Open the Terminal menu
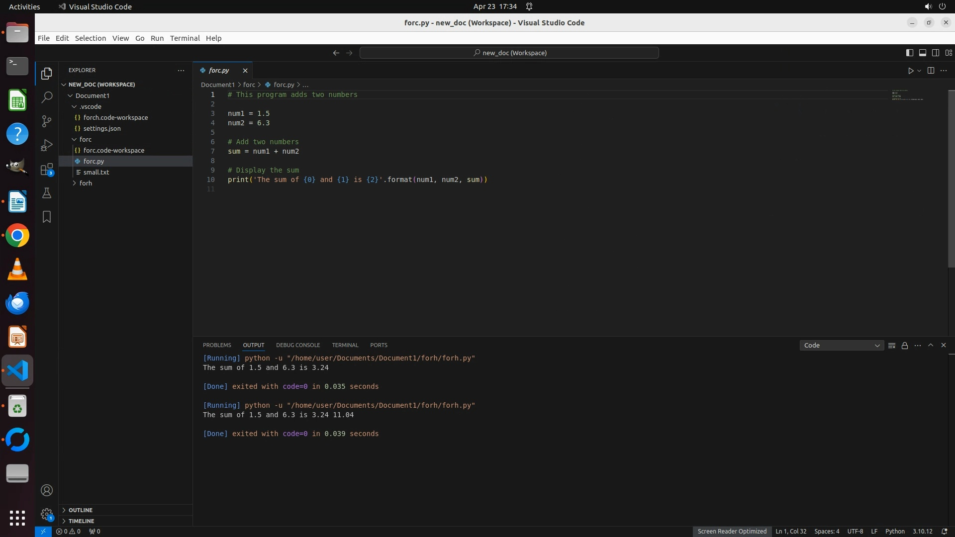955x537 pixels. coord(185,38)
